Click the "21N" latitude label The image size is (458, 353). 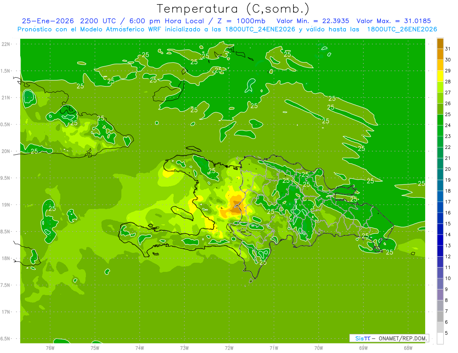[6, 97]
